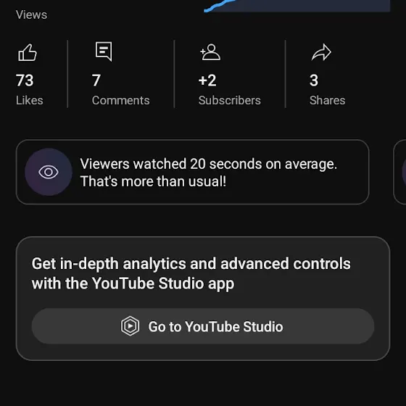Select the 3 shares count
The height and width of the screenshot is (406, 406).
(x=314, y=80)
